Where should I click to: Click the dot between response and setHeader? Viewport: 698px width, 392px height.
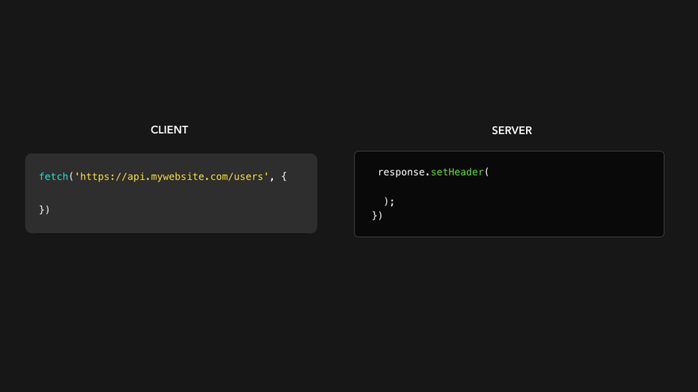[x=428, y=173]
